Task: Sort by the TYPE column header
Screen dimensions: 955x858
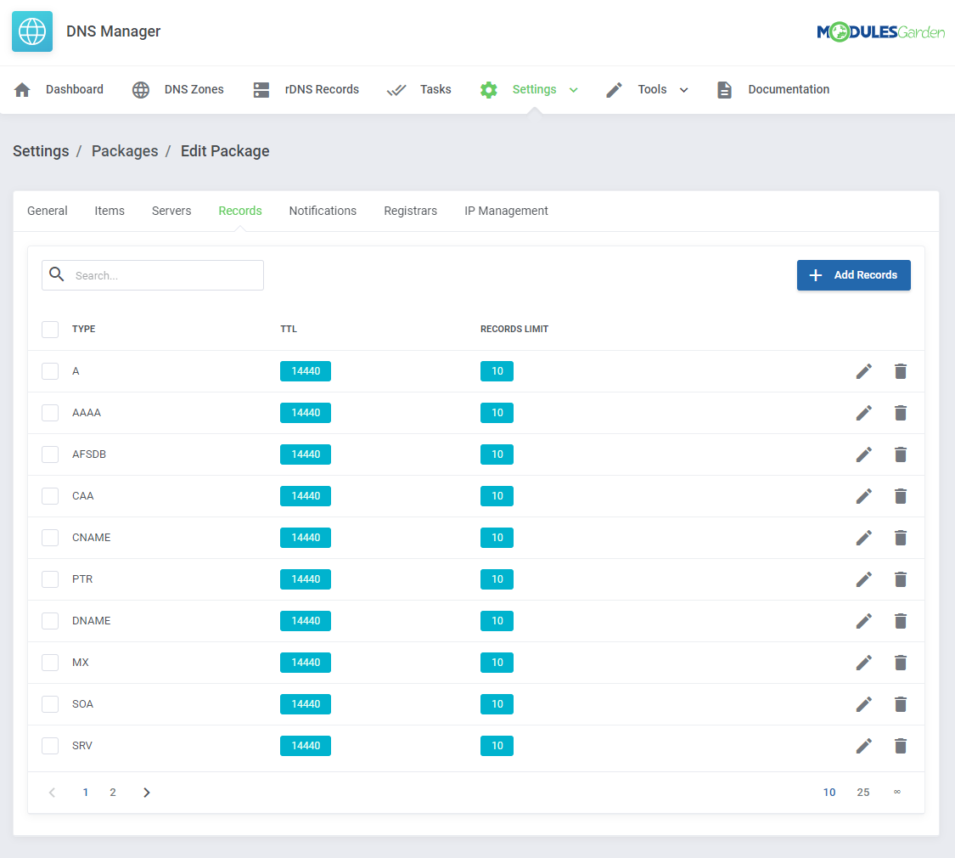Action: click(83, 329)
